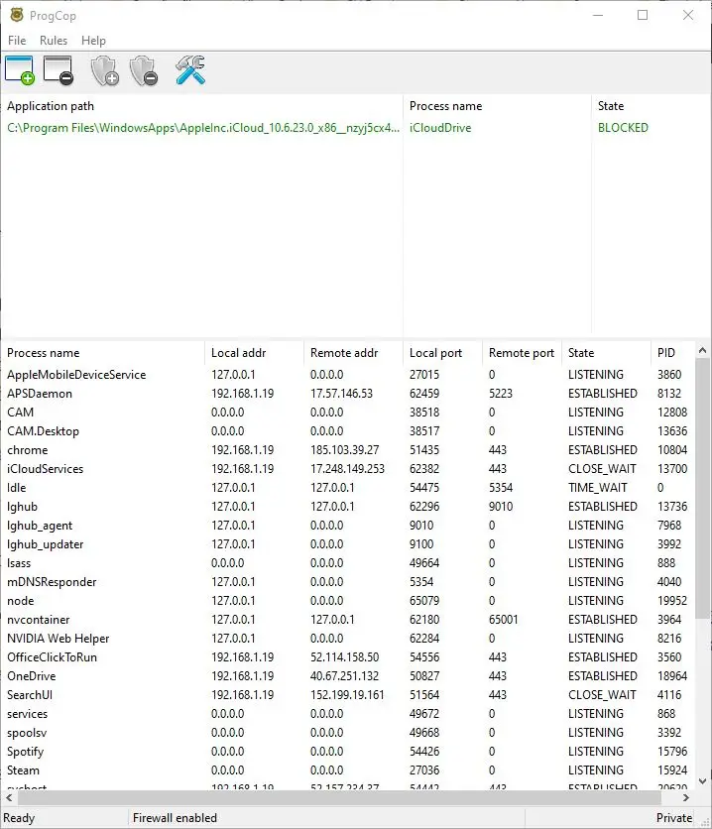Click the vertical scrollbar down arrow
The width and height of the screenshot is (712, 829).
[702, 780]
